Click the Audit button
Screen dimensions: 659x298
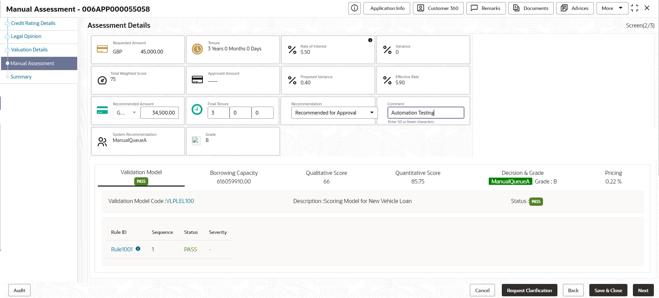pos(19,290)
